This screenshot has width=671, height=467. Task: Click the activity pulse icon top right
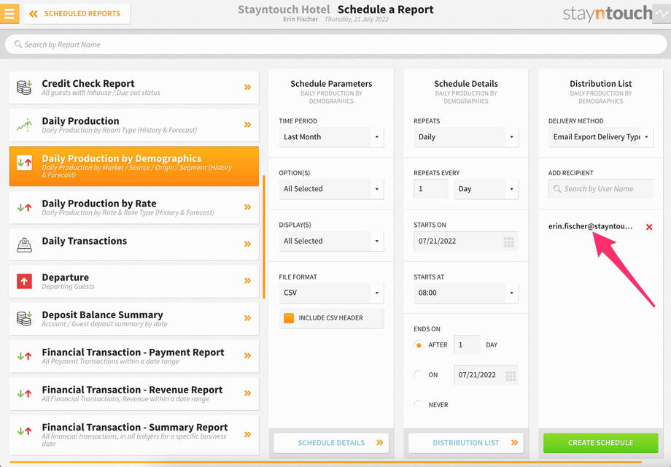(x=662, y=13)
